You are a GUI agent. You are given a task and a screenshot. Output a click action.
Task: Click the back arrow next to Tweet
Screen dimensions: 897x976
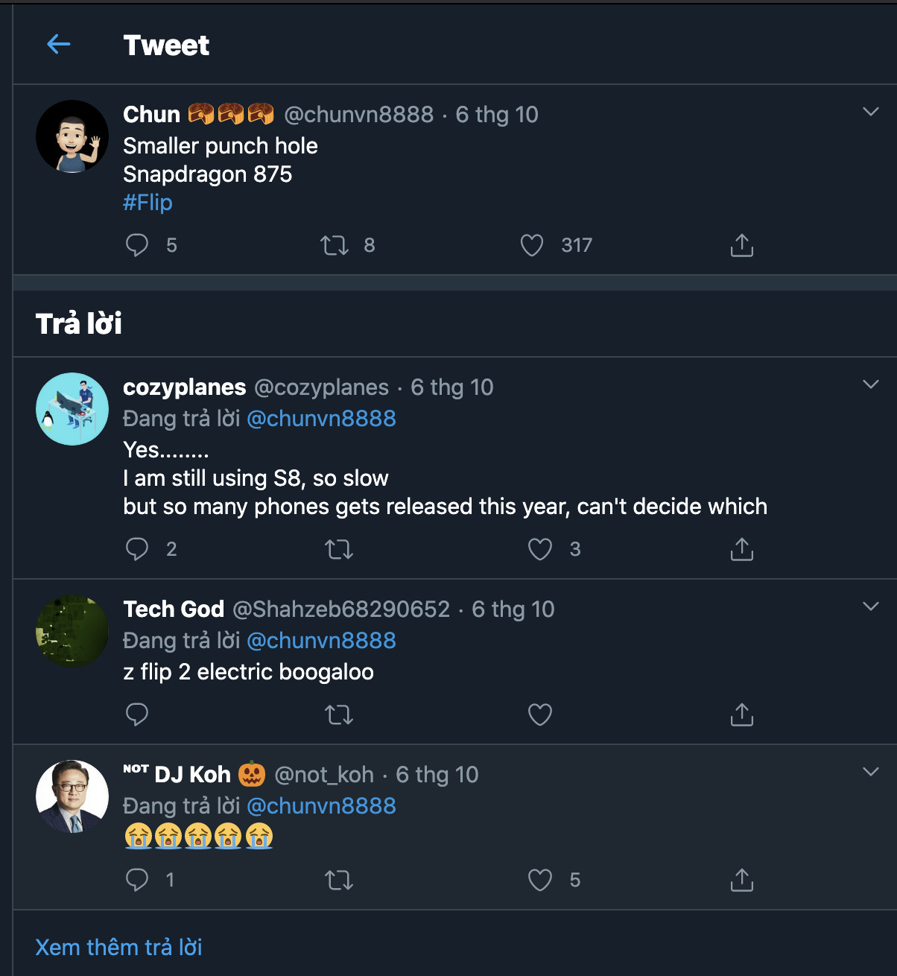pos(59,45)
